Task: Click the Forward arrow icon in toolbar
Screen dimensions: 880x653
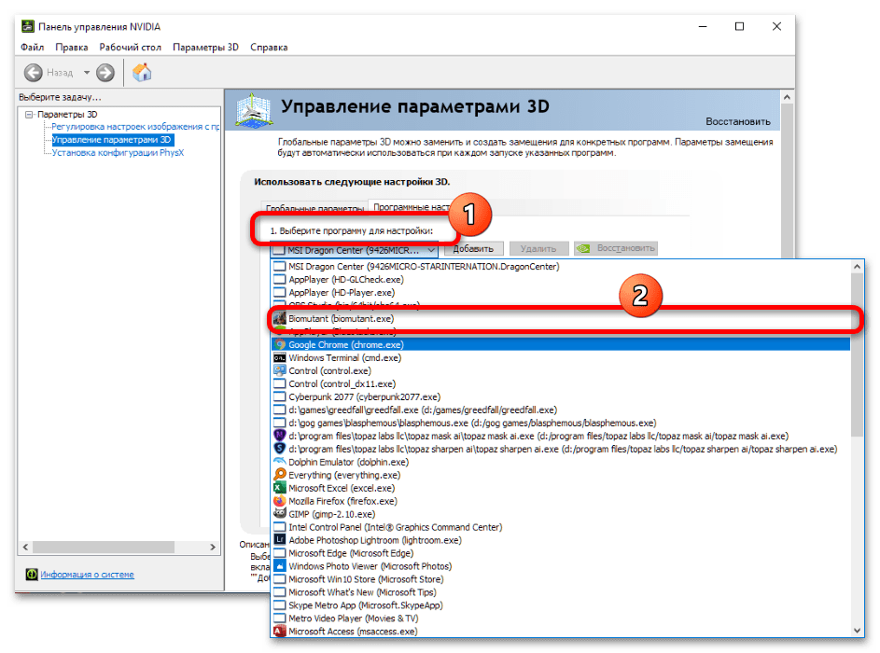Action: (x=105, y=73)
